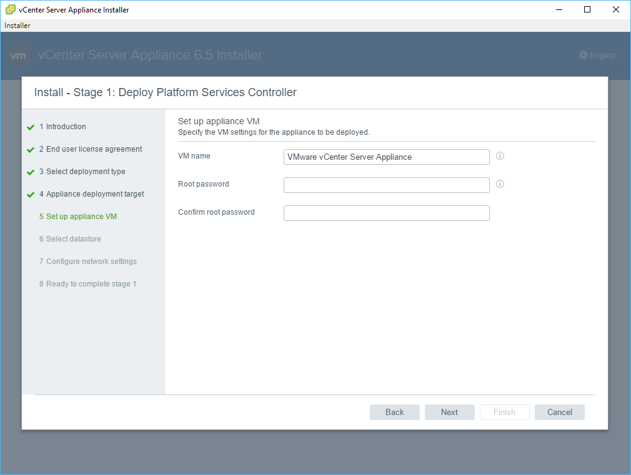Click checkmark beside End user license agreement

(31, 150)
